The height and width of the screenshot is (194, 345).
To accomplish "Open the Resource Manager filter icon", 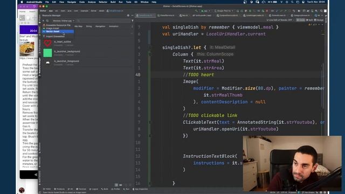I will [133, 20].
